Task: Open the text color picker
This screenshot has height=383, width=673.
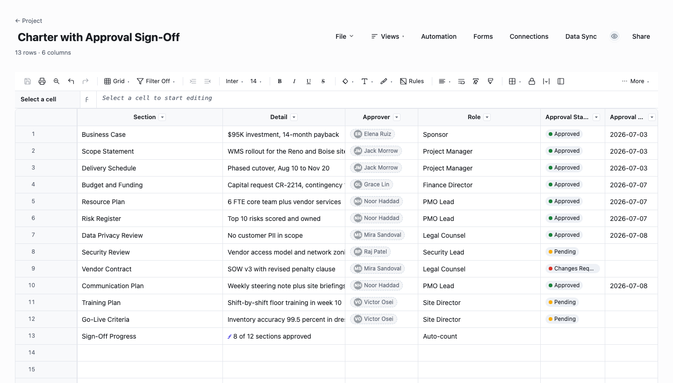Action: click(x=367, y=81)
